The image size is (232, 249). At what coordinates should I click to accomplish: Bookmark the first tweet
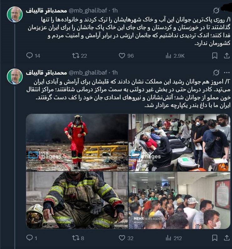click(215, 56)
